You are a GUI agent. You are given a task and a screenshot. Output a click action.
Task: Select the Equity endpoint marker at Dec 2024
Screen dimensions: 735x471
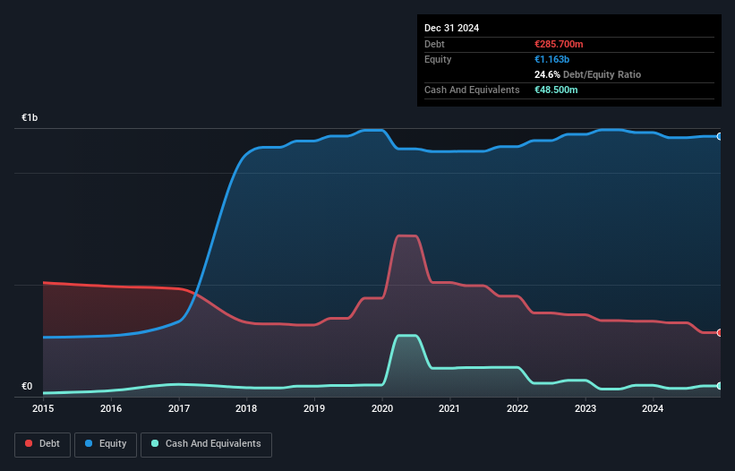720,136
